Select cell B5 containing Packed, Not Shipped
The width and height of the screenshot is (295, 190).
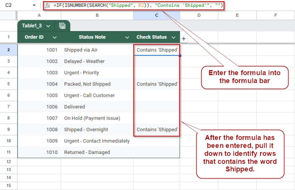coord(97,84)
